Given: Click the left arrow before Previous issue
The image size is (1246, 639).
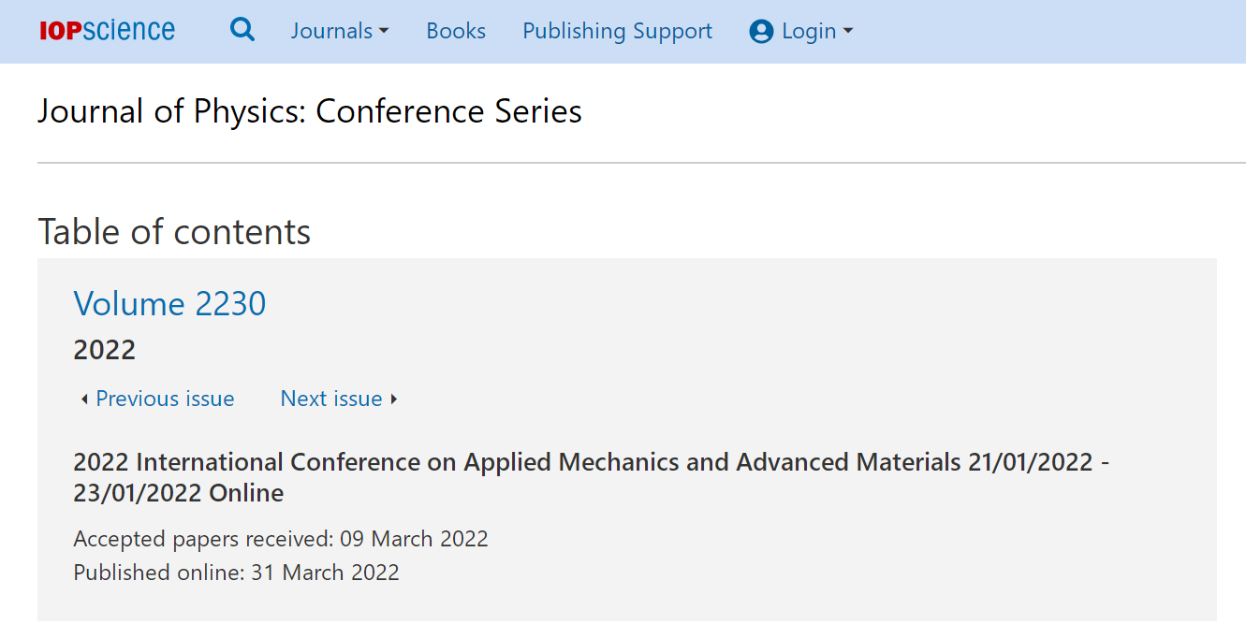Looking at the screenshot, I should (84, 399).
